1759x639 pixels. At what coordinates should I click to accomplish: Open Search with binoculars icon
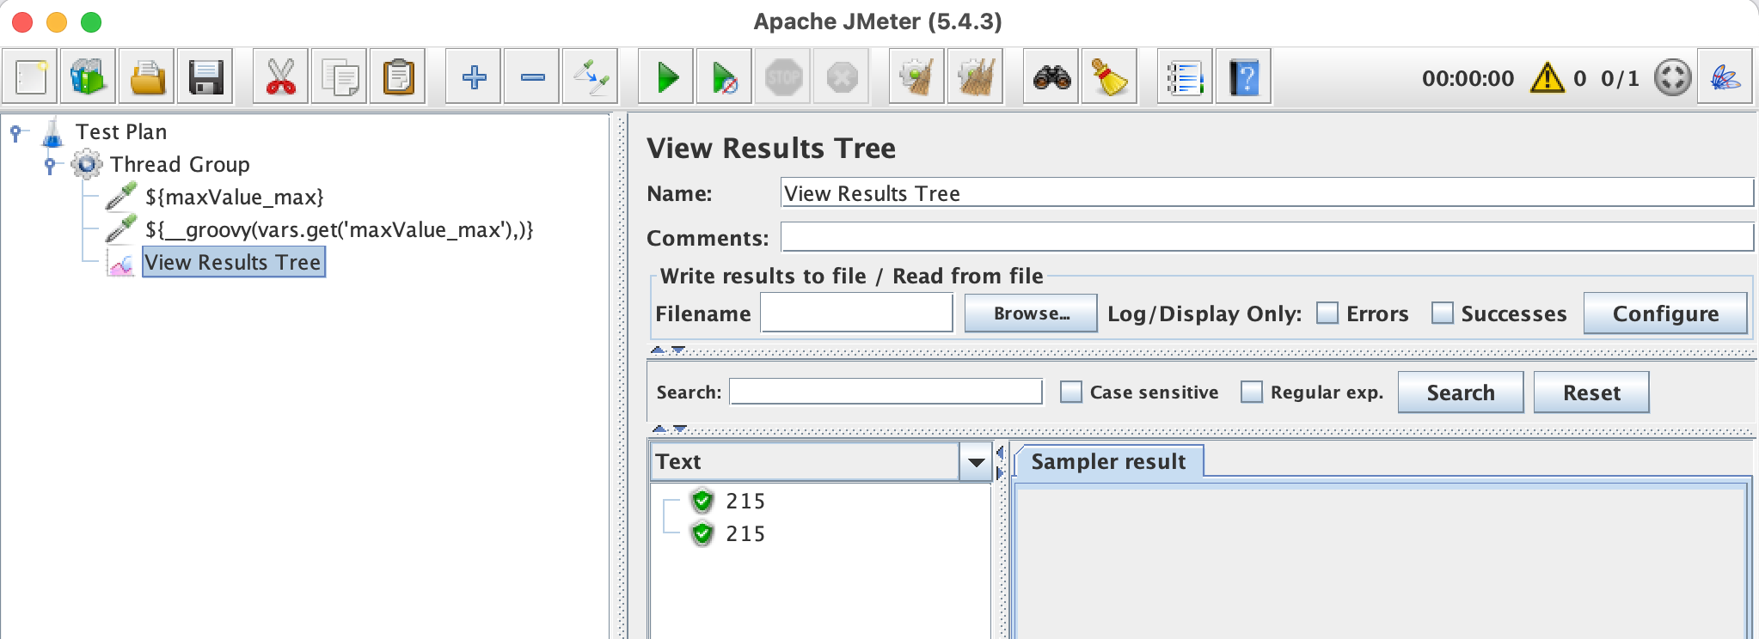[1051, 77]
